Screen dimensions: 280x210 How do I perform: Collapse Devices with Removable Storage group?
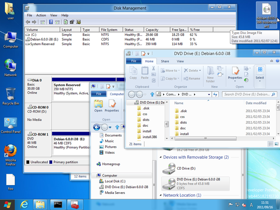click(161, 157)
